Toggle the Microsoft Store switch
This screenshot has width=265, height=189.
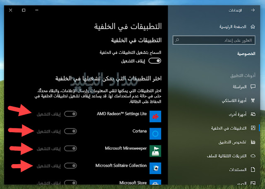pos(70,182)
